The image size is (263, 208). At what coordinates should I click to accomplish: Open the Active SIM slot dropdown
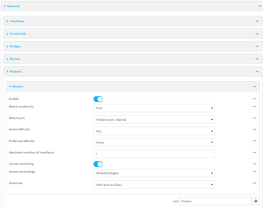[154, 131]
